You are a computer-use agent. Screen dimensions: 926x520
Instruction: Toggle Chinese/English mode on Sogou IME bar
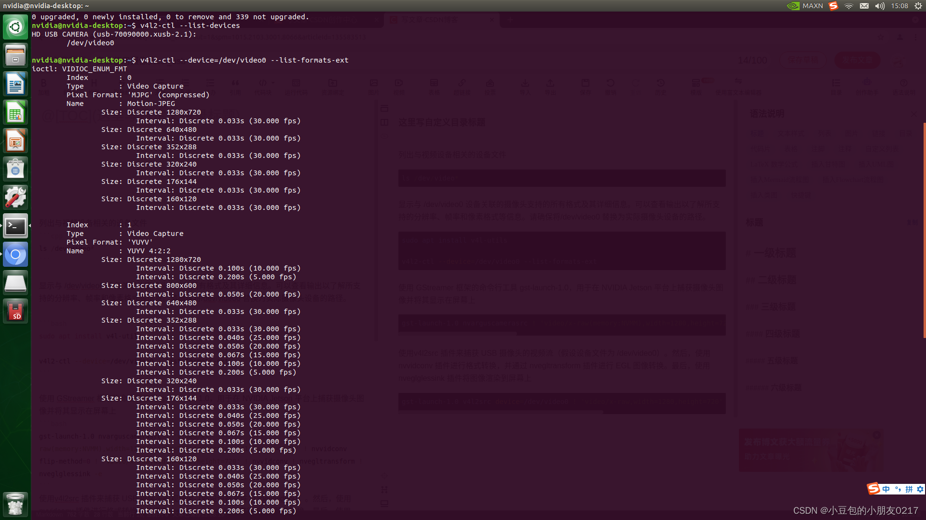tap(886, 489)
